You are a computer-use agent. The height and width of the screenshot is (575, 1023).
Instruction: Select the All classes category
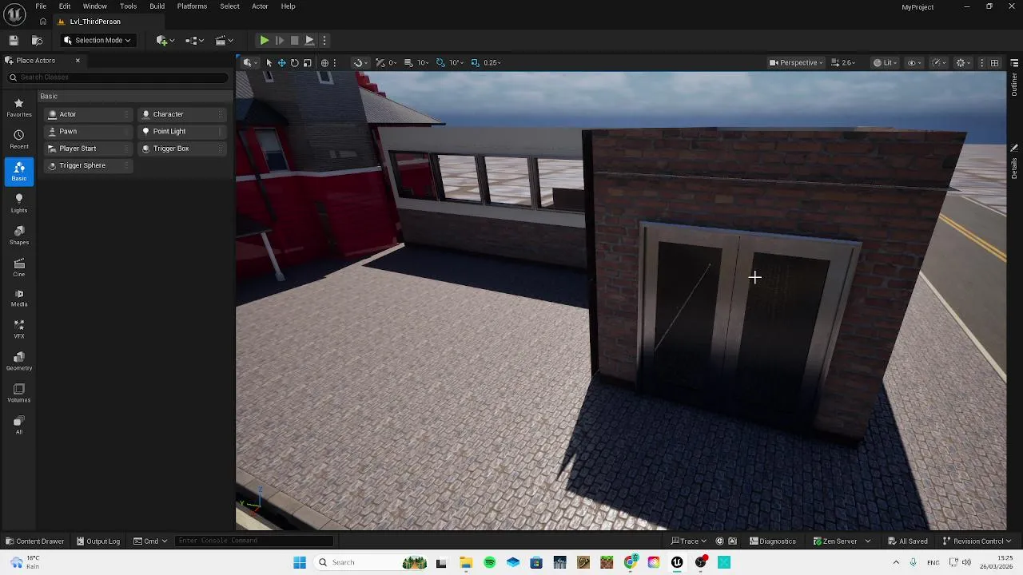(x=19, y=425)
